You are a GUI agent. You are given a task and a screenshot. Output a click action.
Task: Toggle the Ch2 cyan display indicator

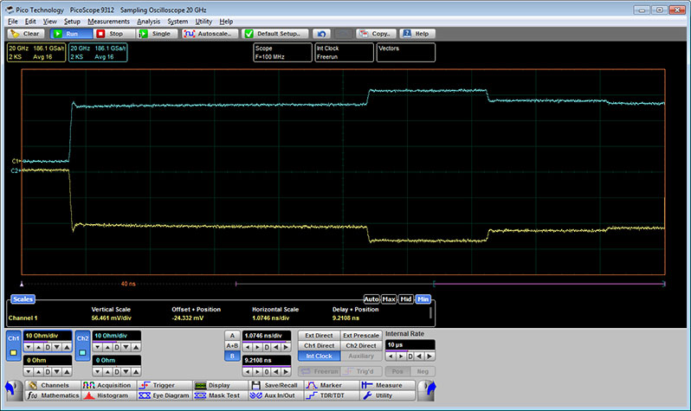(x=82, y=352)
